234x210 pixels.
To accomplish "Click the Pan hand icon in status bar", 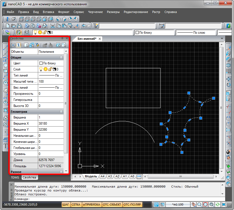I will tap(194, 204).
